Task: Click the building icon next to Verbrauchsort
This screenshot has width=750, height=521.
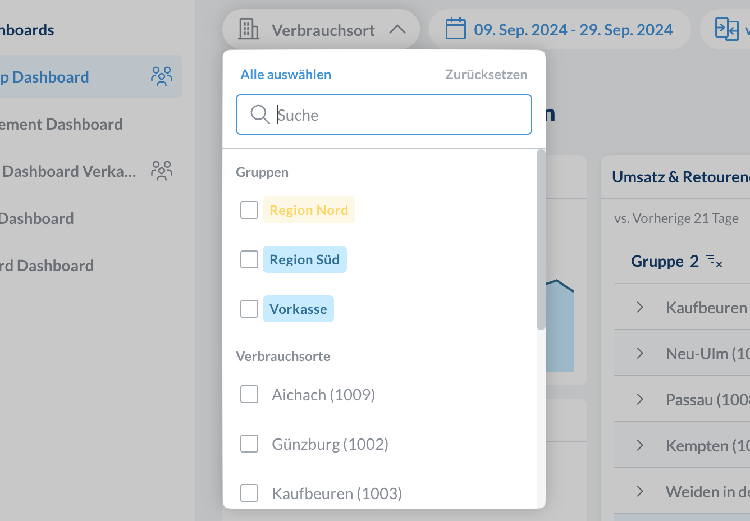Action: coord(249,29)
